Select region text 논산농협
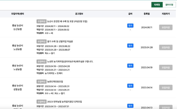This screenshot has width=177, height=109. (x=17, y=29)
